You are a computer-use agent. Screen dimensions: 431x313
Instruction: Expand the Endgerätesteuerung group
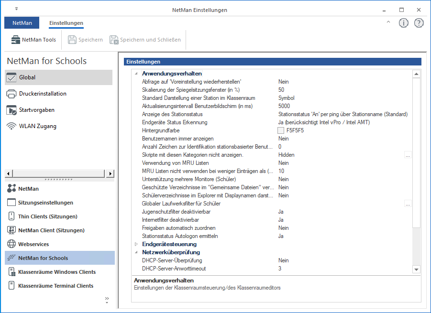136,244
